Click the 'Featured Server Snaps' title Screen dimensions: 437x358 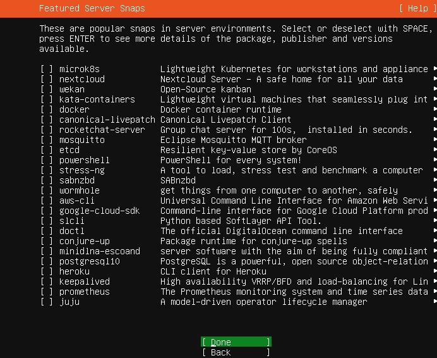92,8
